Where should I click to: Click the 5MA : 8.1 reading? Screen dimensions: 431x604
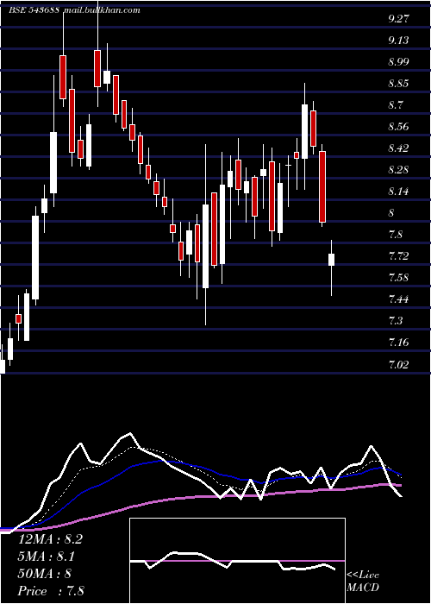pos(47,557)
